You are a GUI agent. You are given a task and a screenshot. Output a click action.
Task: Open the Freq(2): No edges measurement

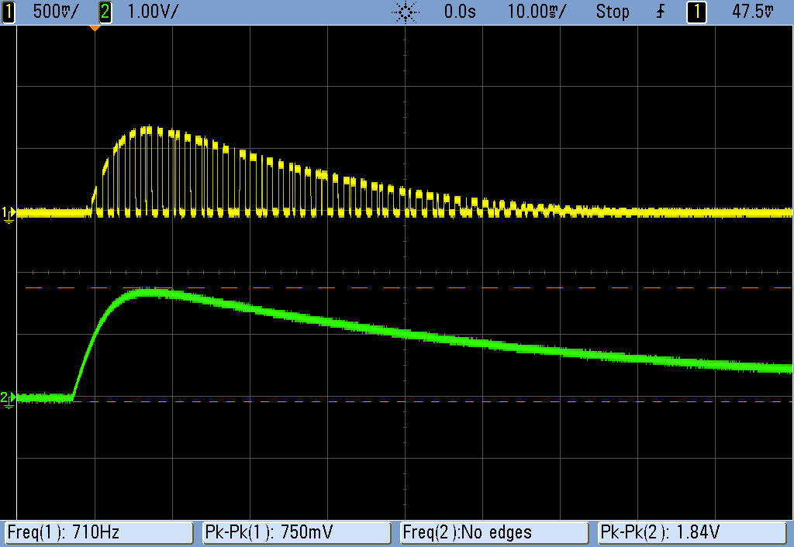point(495,532)
